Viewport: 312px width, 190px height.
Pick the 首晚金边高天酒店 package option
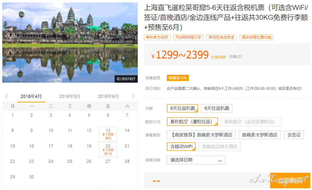pos(220,147)
